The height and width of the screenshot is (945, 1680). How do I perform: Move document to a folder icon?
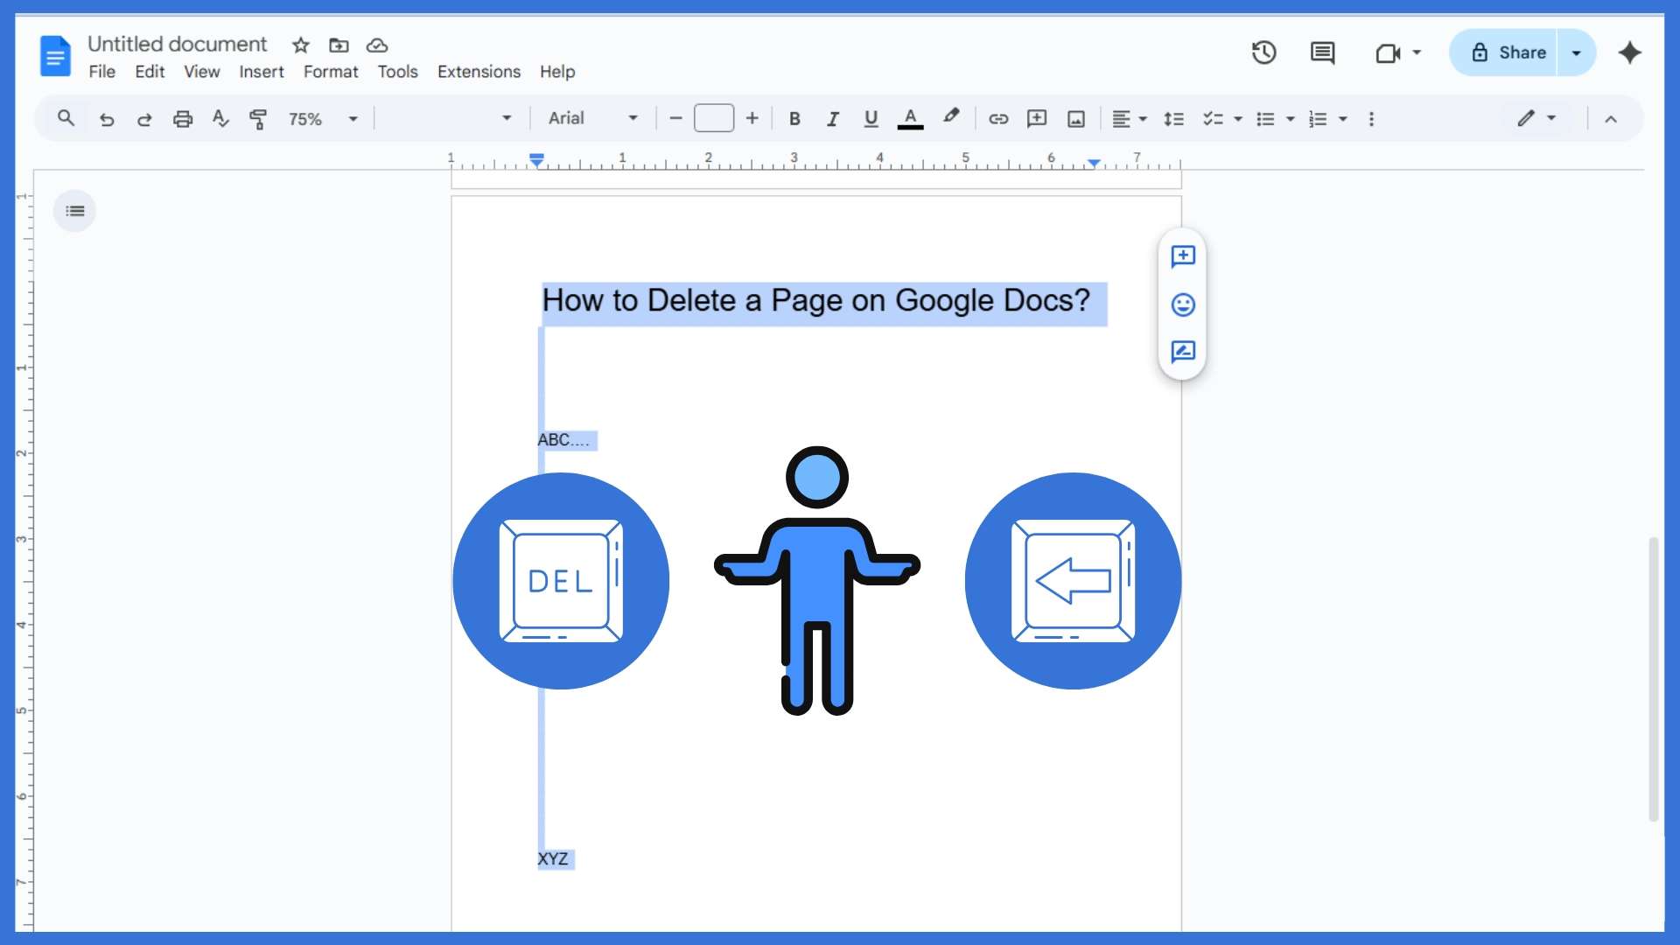point(339,45)
